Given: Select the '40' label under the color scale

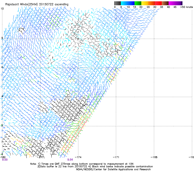Looking at the screenshot, I should (x=168, y=7).
